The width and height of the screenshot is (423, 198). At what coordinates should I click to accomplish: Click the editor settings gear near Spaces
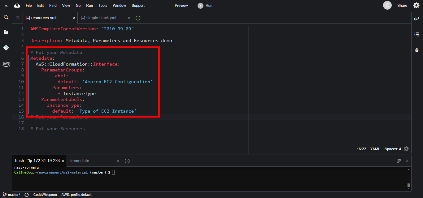(406, 149)
